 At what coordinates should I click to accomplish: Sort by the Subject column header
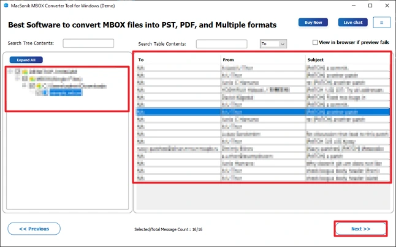pos(316,60)
